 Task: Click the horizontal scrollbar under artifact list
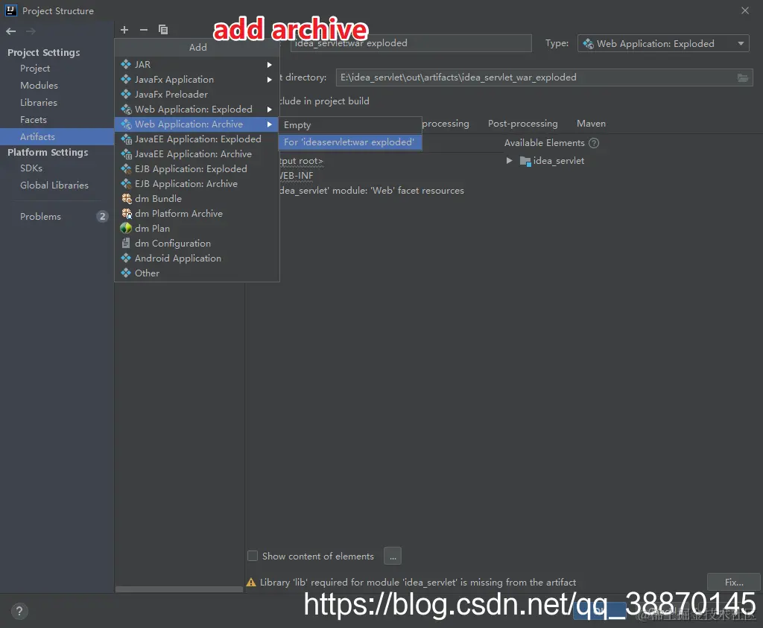point(179,589)
